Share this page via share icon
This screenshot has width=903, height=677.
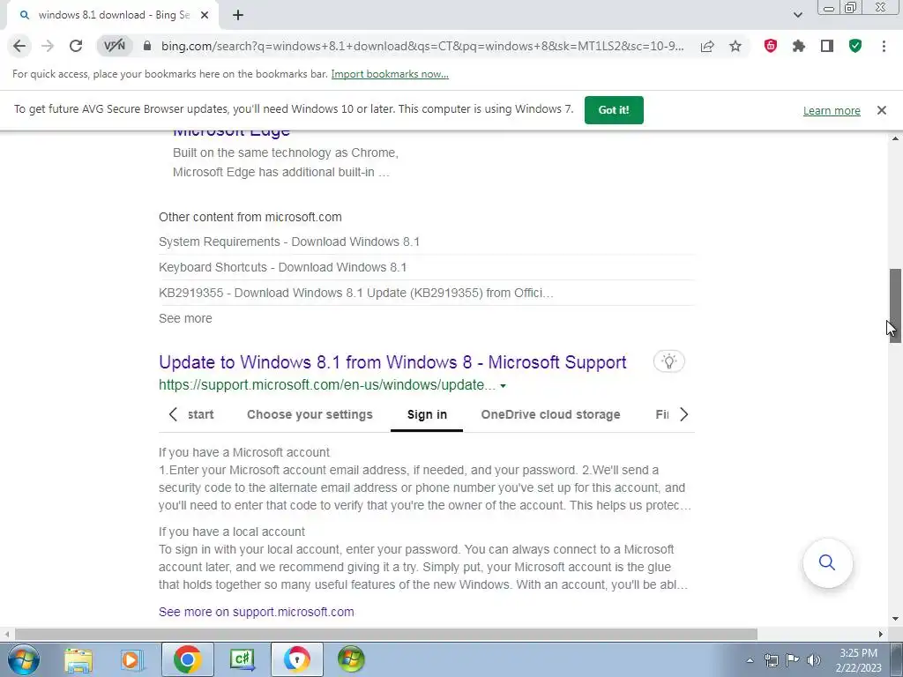coord(707,46)
